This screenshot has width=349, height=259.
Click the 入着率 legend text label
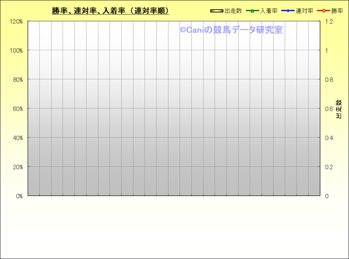click(269, 11)
